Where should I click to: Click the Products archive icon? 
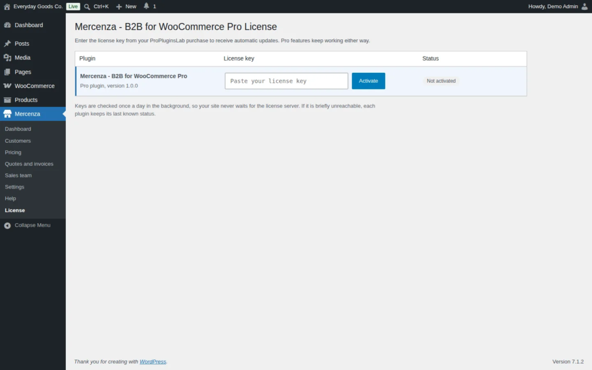pyautogui.click(x=7, y=99)
